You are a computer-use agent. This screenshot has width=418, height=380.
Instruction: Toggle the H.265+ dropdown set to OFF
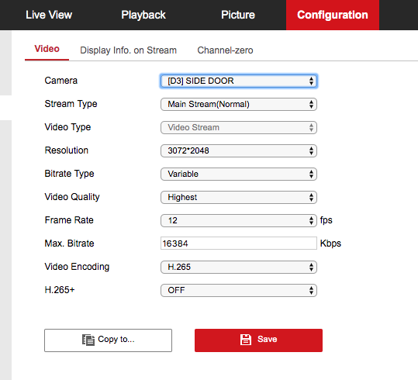click(239, 290)
